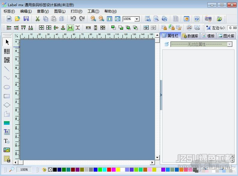Open the 打印(P) menu
This screenshot has height=176, width=238.
(76, 11)
